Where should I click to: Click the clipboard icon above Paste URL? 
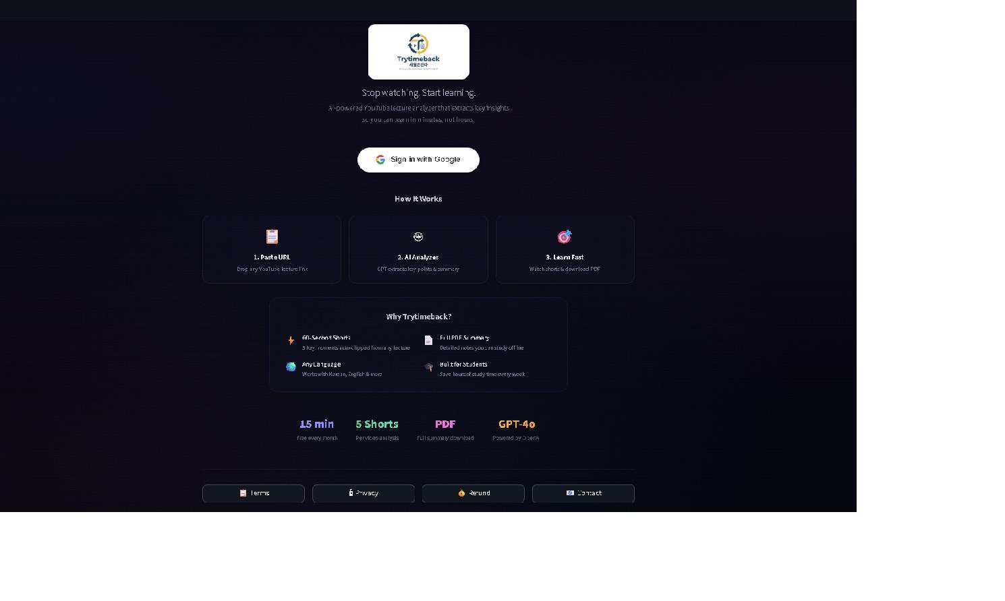(x=272, y=236)
